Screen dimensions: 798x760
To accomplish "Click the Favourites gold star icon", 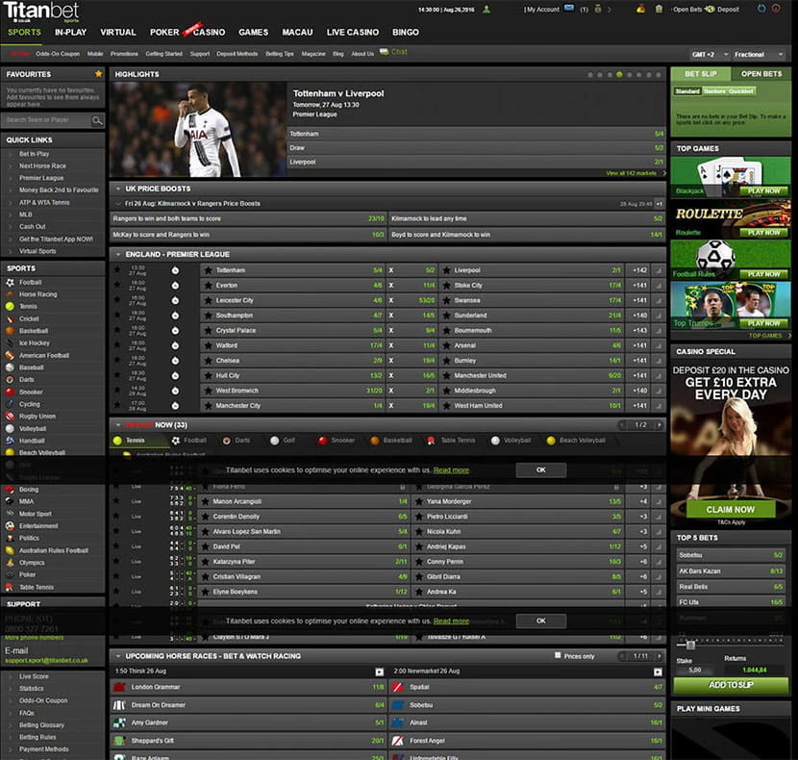I will [98, 74].
